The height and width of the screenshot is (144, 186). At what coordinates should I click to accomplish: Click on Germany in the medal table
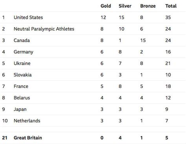[24, 52]
